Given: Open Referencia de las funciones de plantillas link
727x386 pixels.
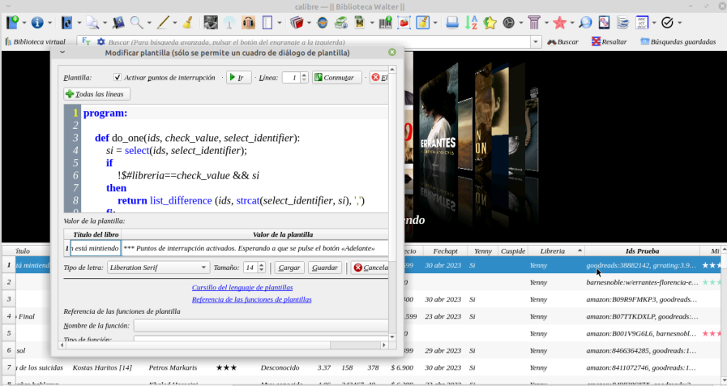Looking at the screenshot, I should tap(252, 300).
